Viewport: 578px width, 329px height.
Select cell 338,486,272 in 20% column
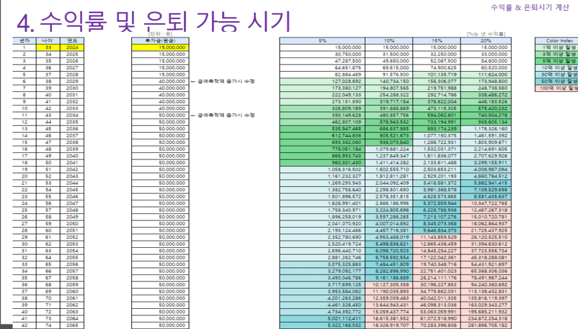coord(486,95)
